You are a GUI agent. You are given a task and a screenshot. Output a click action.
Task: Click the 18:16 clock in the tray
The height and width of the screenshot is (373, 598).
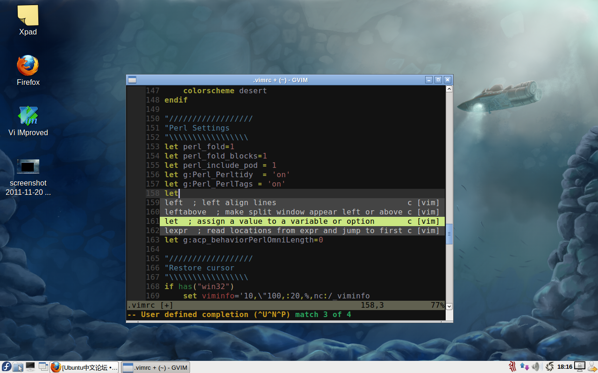click(565, 367)
